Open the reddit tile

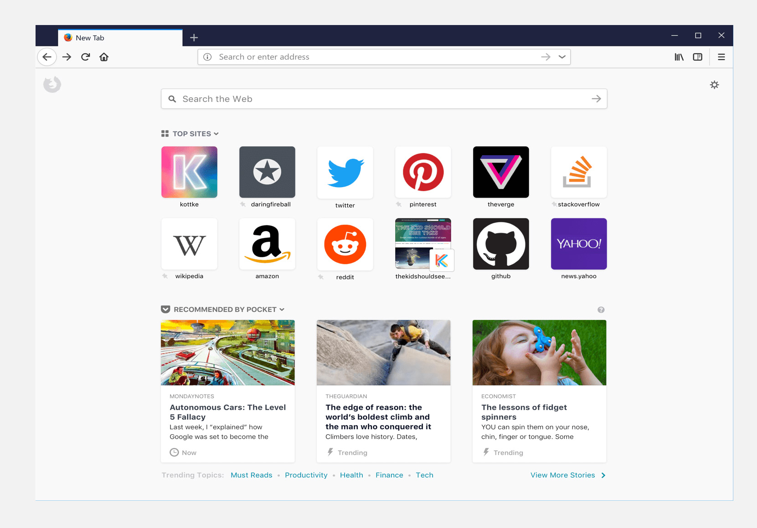point(345,244)
